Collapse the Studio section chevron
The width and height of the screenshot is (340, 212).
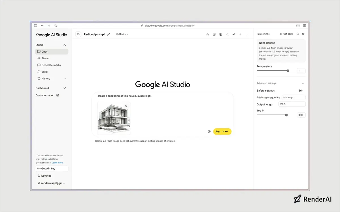tap(64, 45)
